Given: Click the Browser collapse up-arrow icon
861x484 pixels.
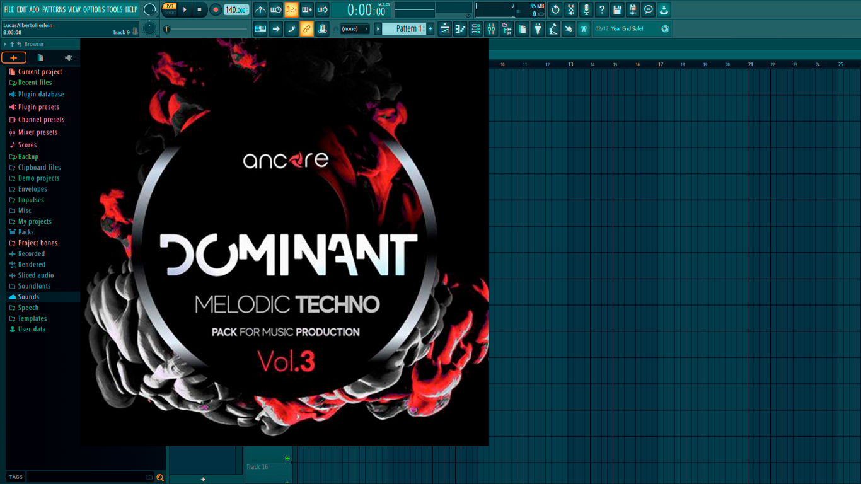Looking at the screenshot, I should (x=12, y=44).
